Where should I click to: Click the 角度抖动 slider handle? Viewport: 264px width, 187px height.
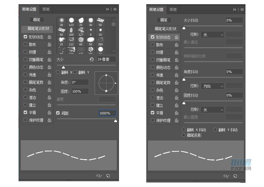tap(184, 79)
